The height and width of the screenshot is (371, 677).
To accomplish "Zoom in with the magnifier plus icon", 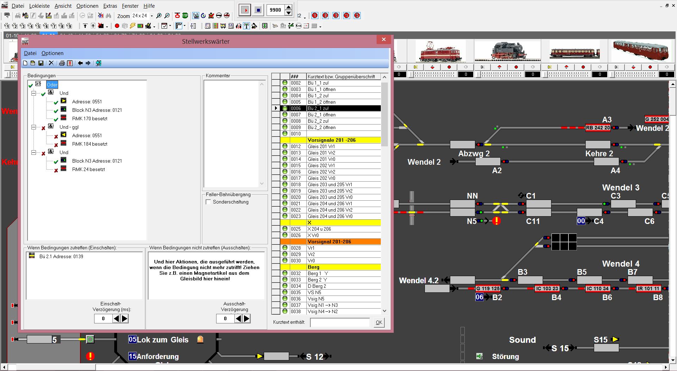I will 159,16.
